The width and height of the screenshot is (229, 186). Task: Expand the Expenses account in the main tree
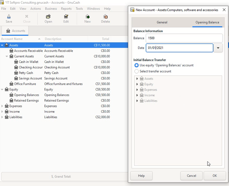point(2,106)
